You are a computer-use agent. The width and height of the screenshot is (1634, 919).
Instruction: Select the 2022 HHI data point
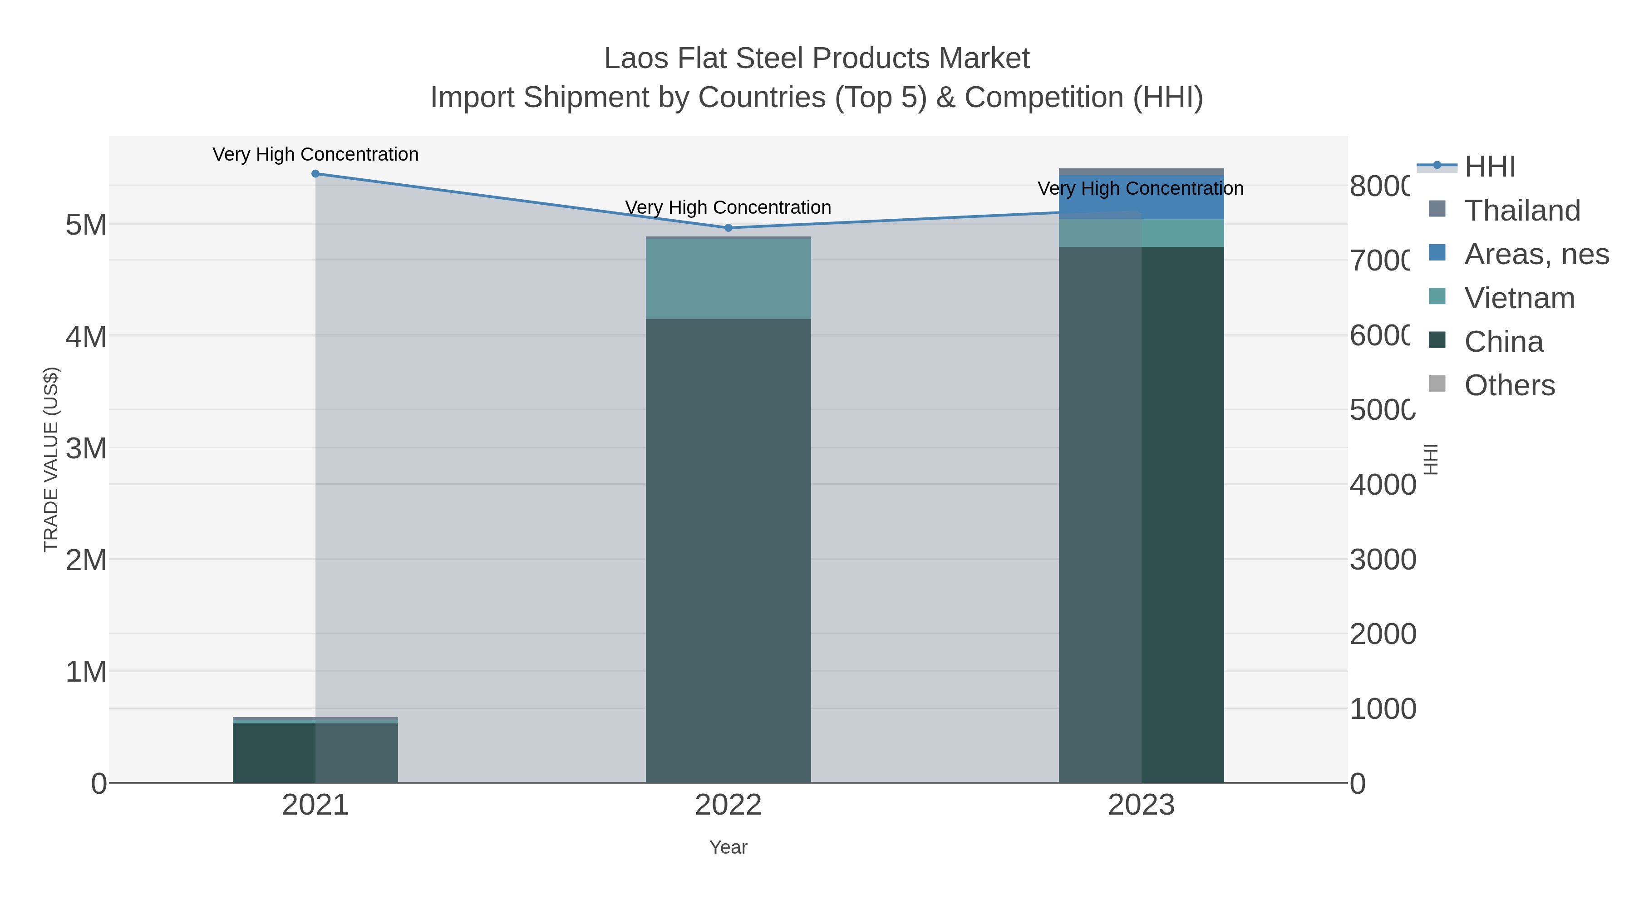[728, 228]
